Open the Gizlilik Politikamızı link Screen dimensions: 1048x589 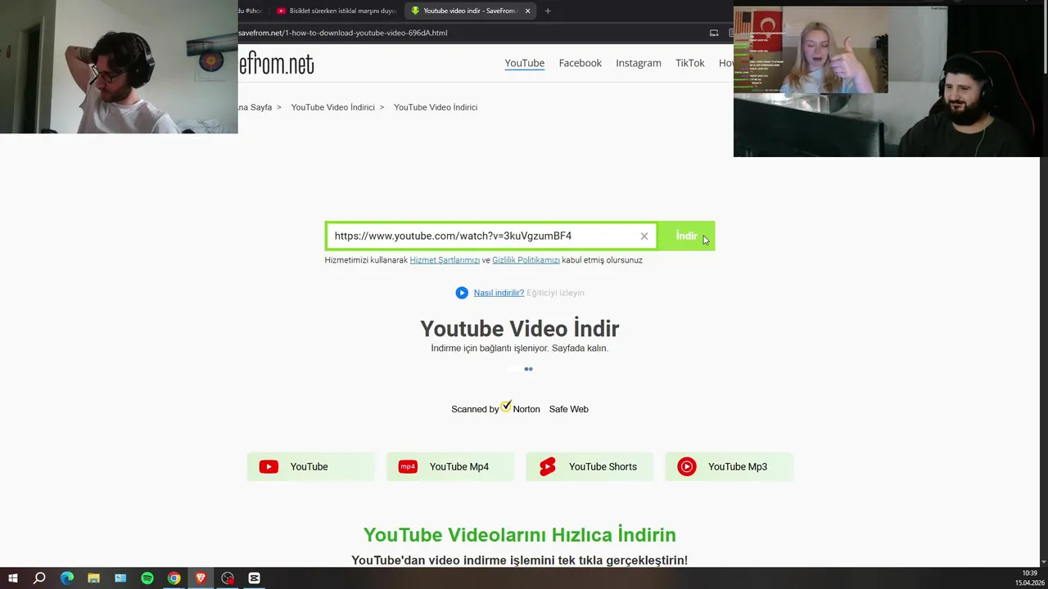526,260
